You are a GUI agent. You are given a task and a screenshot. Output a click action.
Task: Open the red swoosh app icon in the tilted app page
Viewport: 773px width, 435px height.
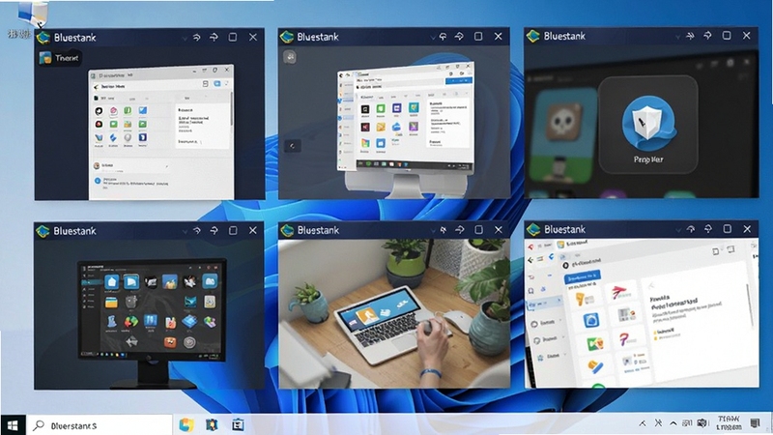tap(619, 293)
